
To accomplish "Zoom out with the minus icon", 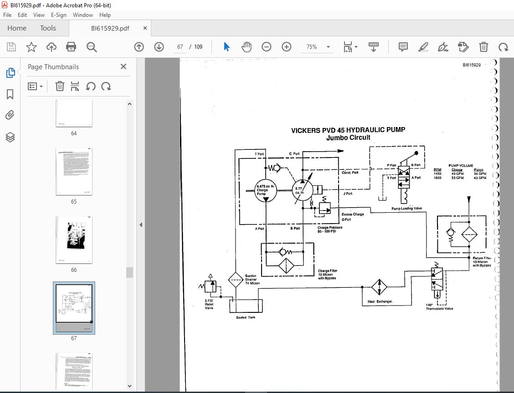I will tap(267, 47).
